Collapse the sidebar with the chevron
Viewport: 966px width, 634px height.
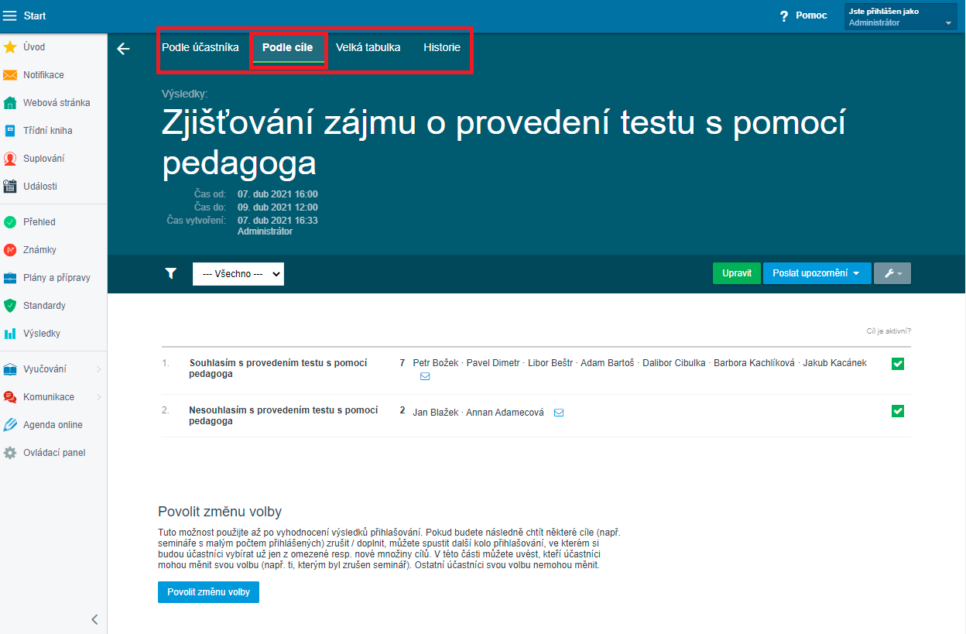pos(94,619)
